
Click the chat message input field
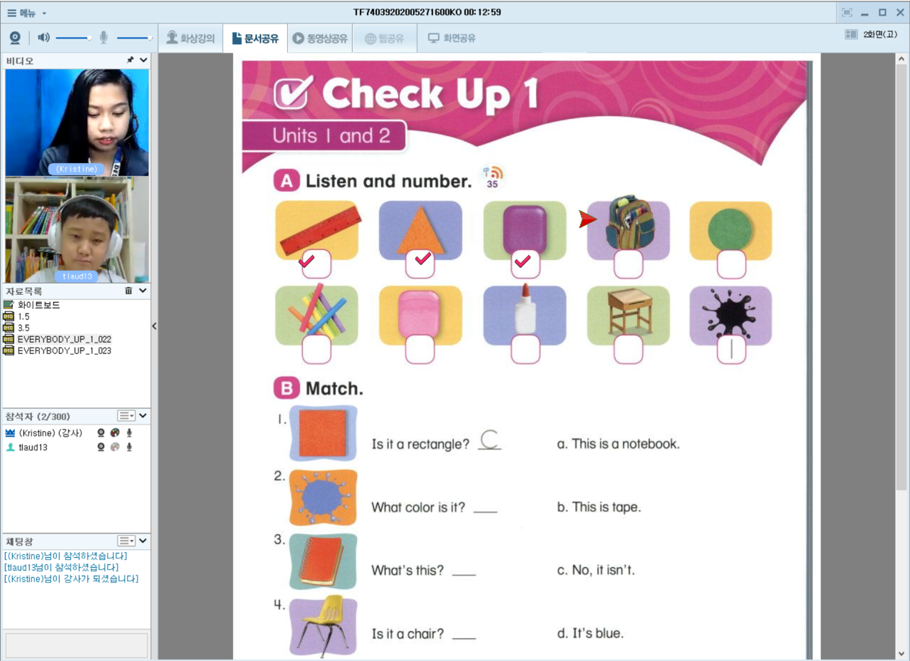(76, 645)
